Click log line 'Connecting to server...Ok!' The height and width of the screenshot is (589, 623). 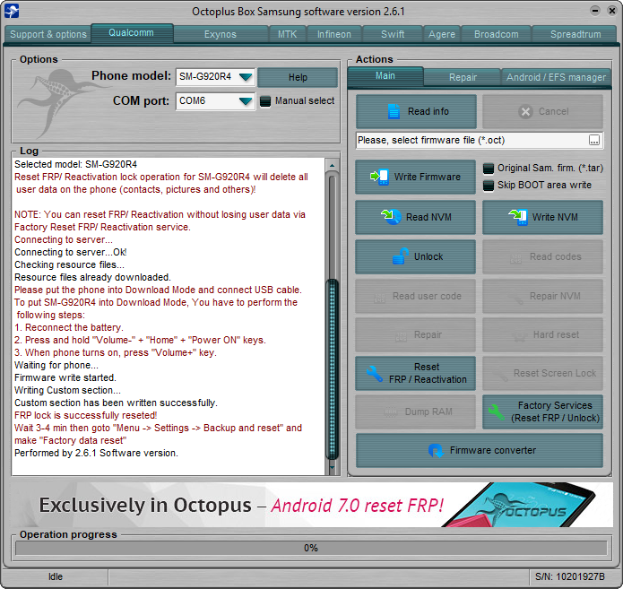coord(70,252)
